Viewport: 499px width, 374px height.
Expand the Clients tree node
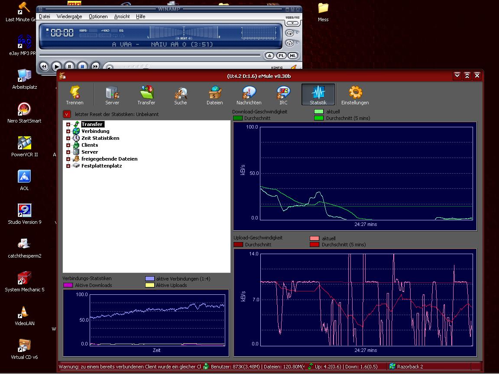[x=68, y=145]
